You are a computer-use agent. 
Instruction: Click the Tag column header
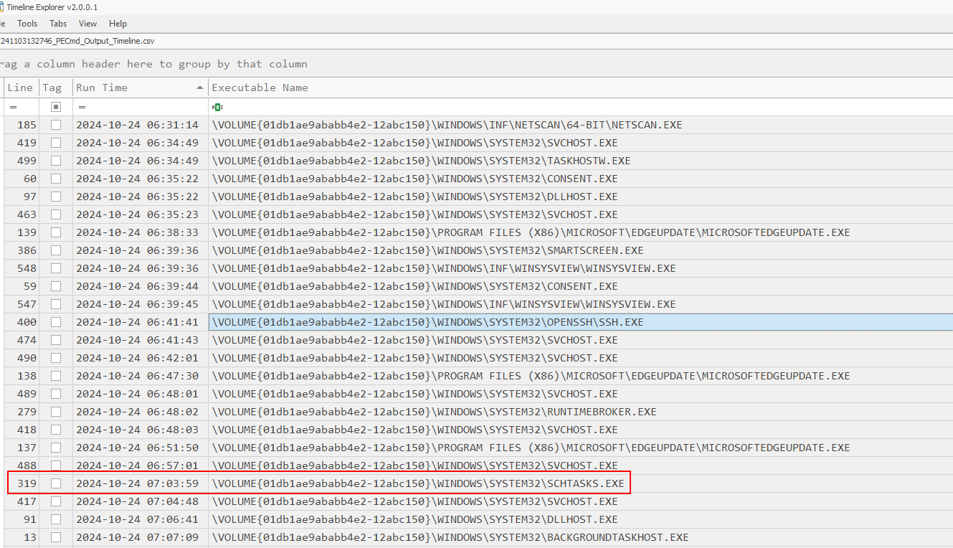click(52, 88)
